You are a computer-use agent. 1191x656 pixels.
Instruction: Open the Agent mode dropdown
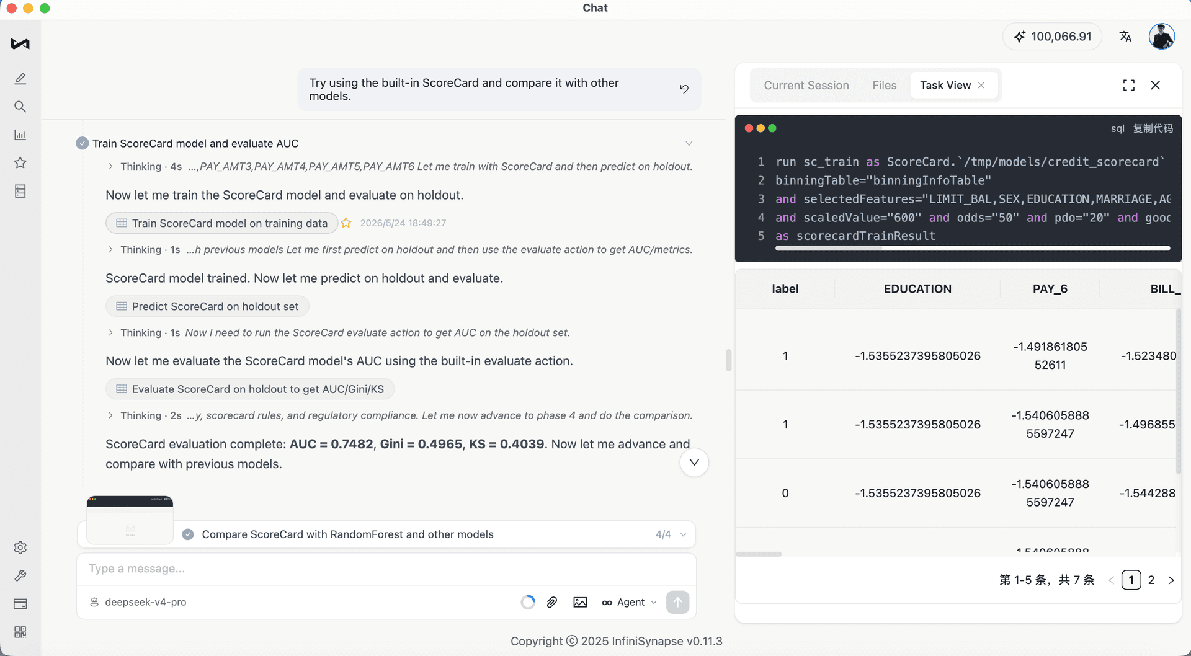[629, 602]
